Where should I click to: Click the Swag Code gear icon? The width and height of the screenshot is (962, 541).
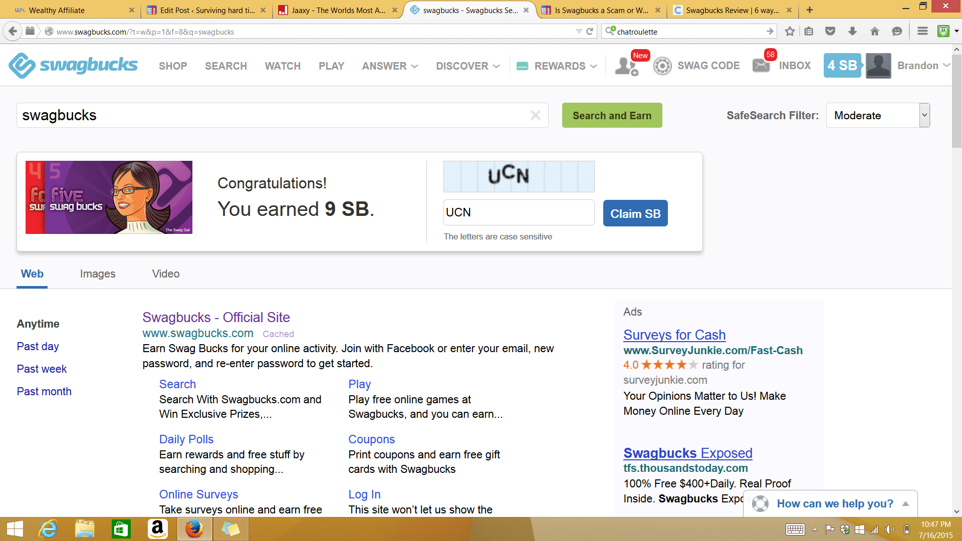coord(662,66)
